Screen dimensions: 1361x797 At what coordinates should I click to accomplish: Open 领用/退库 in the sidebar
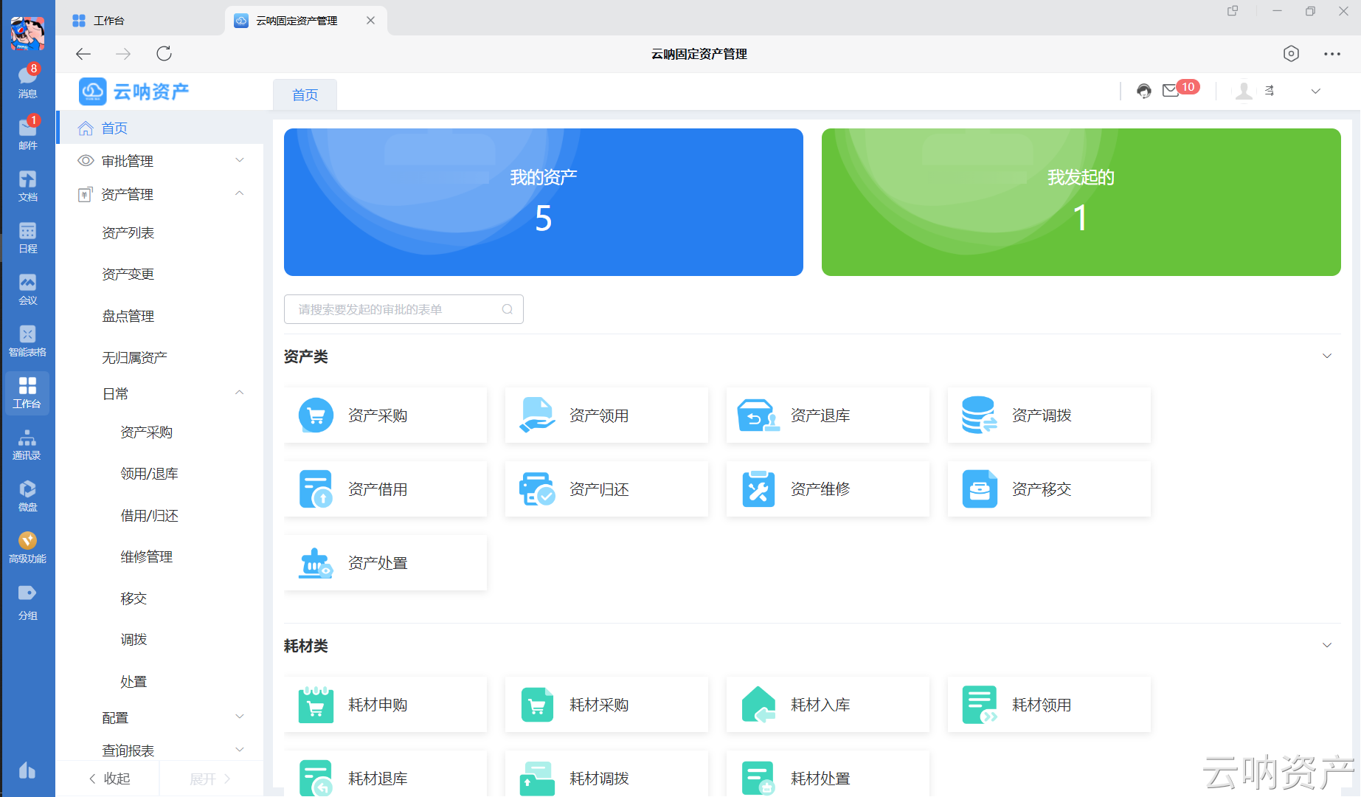(150, 474)
